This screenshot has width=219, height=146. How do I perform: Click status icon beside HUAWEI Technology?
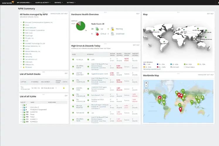pos(24,43)
